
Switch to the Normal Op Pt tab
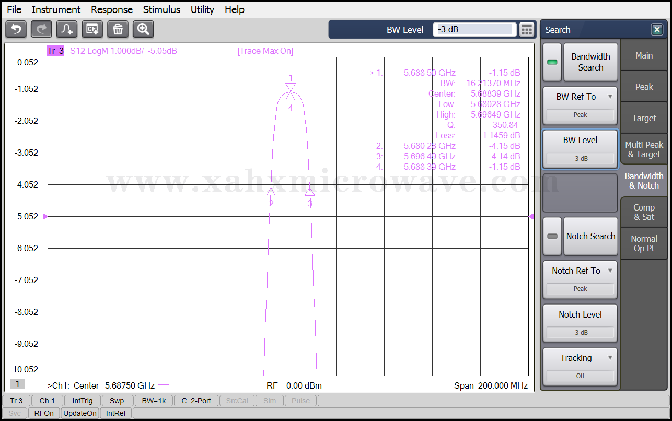(644, 243)
